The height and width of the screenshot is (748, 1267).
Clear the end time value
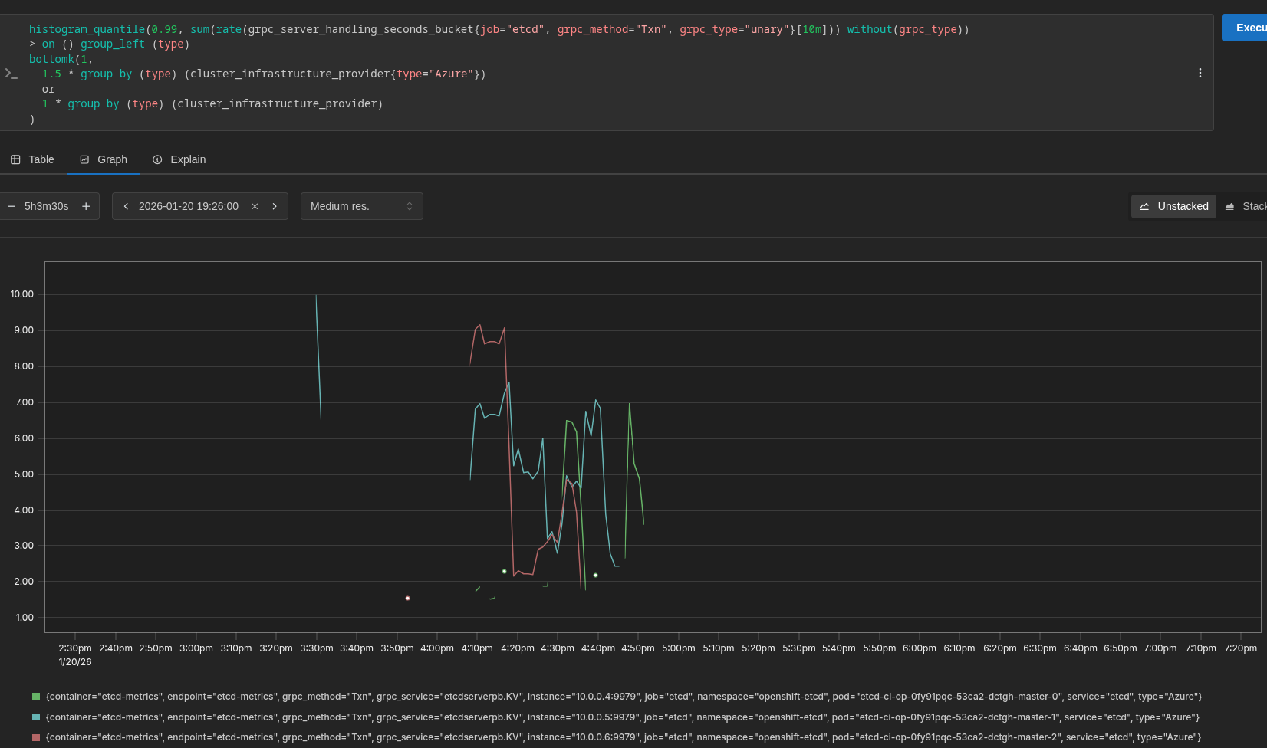(x=255, y=206)
